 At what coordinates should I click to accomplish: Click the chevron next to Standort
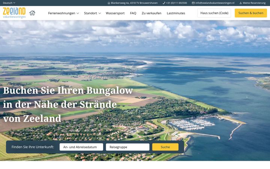click(x=99, y=13)
